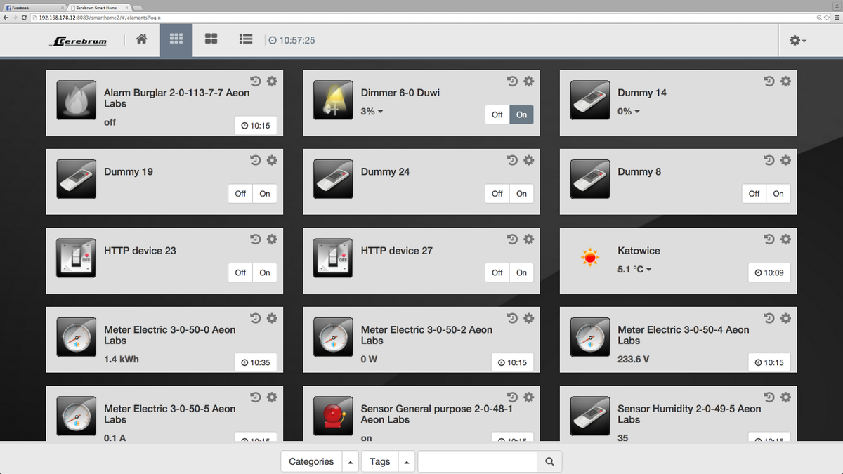Open history for Dummy 14
The height and width of the screenshot is (474, 843).
coord(769,81)
